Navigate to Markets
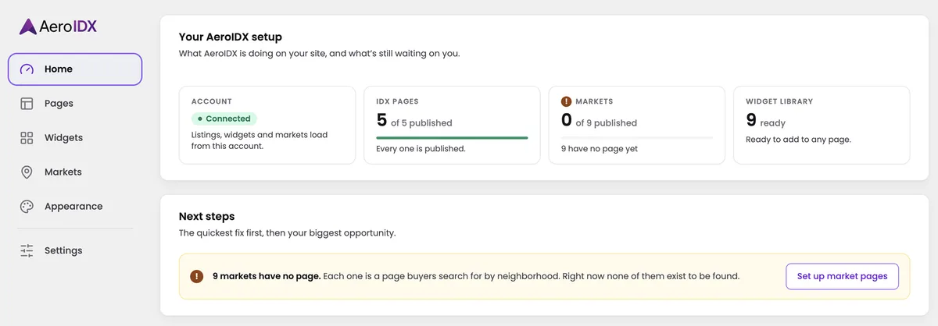Image resolution: width=938 pixels, height=326 pixels. (75, 172)
